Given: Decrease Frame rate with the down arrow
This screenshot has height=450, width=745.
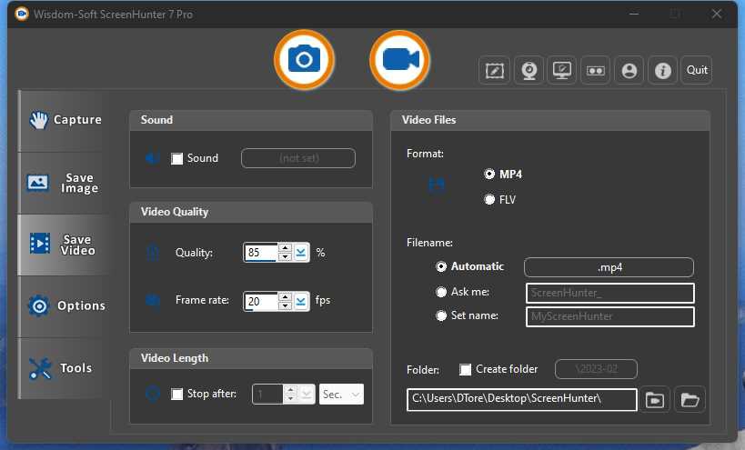Looking at the screenshot, I should [285, 305].
